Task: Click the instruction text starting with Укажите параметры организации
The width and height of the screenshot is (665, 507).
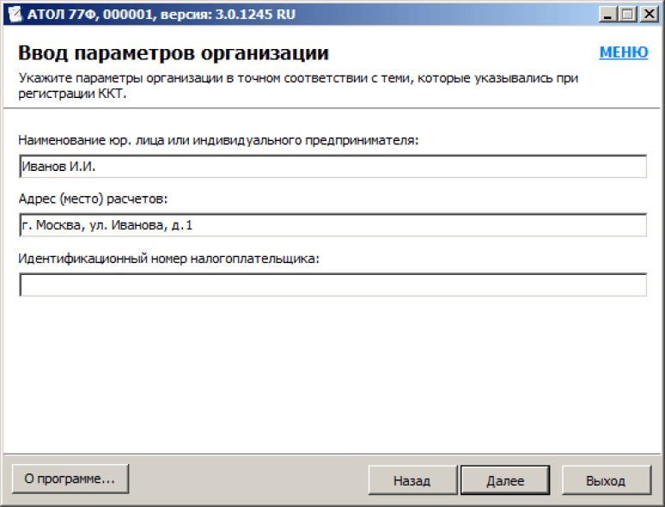Action: pyautogui.click(x=298, y=86)
